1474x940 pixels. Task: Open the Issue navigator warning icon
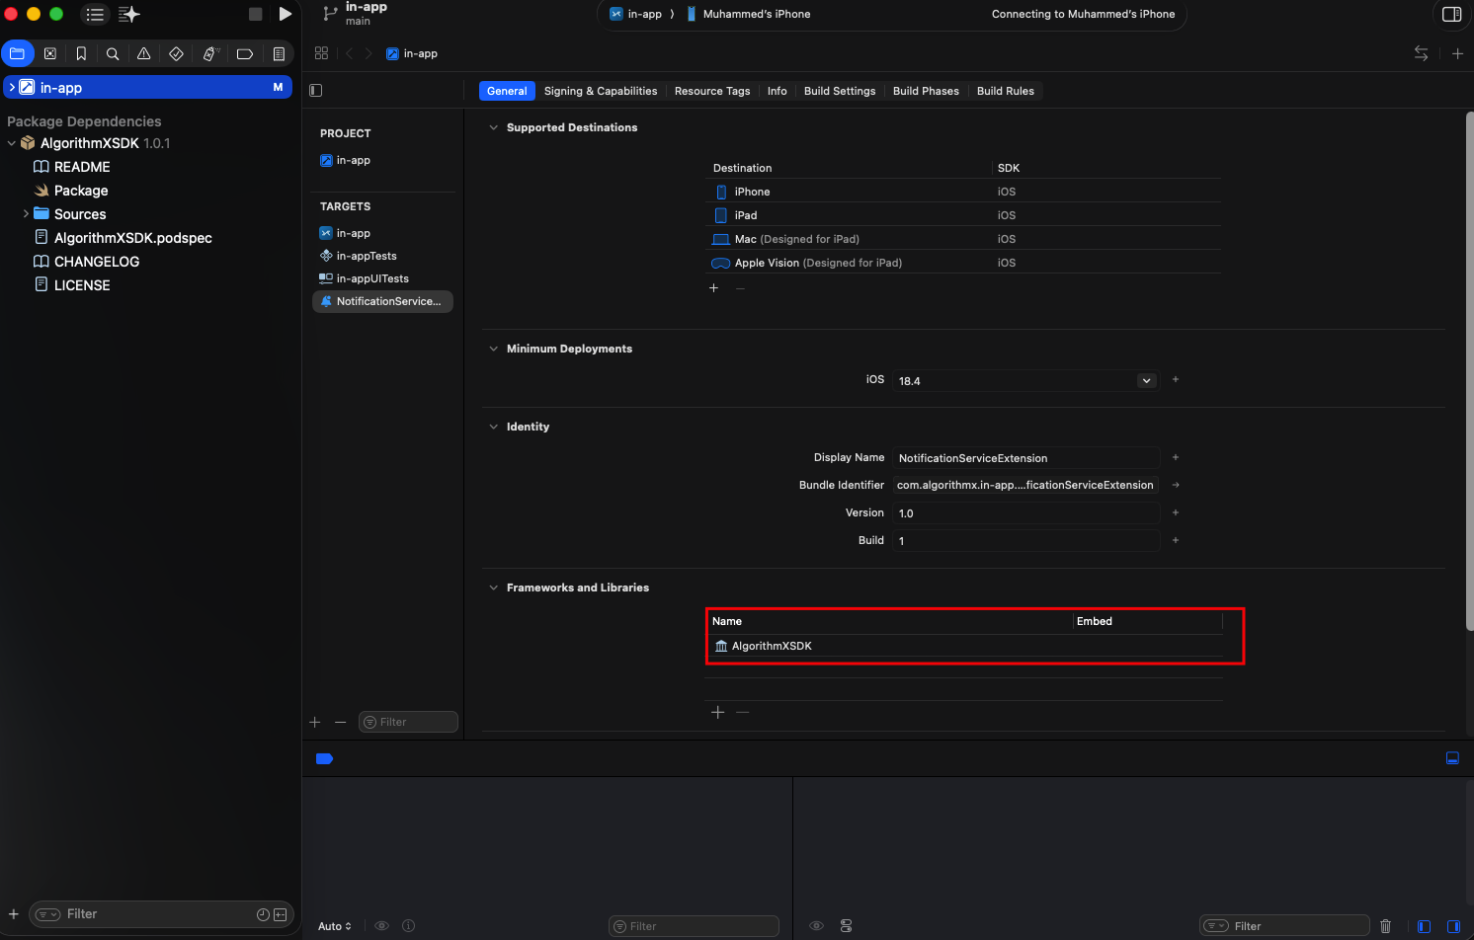click(x=144, y=53)
